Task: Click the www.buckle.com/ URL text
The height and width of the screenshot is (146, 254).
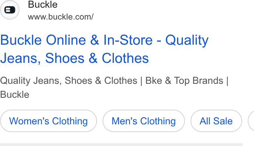Action: pyautogui.click(x=61, y=17)
